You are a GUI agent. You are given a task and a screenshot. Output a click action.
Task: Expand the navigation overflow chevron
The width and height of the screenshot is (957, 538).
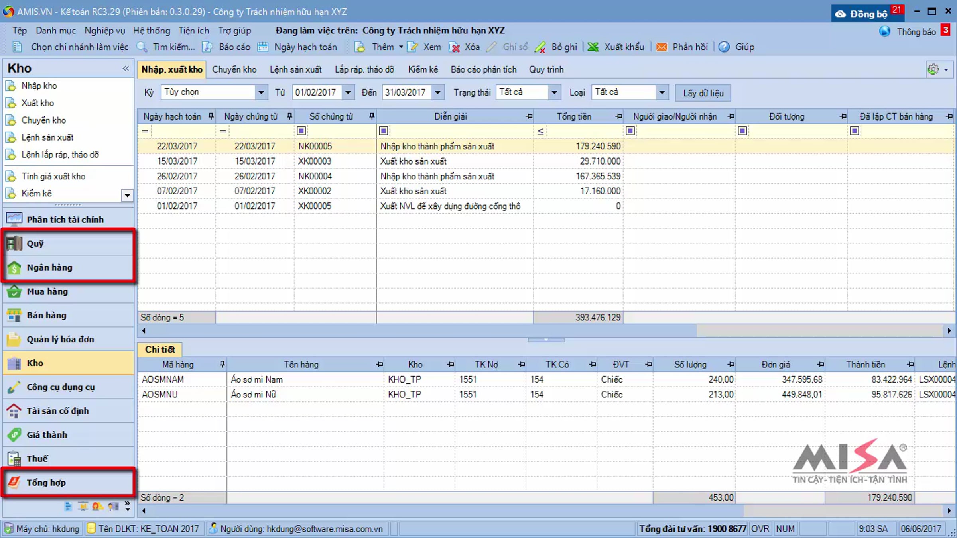pyautogui.click(x=127, y=506)
